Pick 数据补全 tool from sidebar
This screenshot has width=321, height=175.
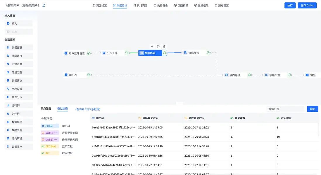(x=19, y=147)
